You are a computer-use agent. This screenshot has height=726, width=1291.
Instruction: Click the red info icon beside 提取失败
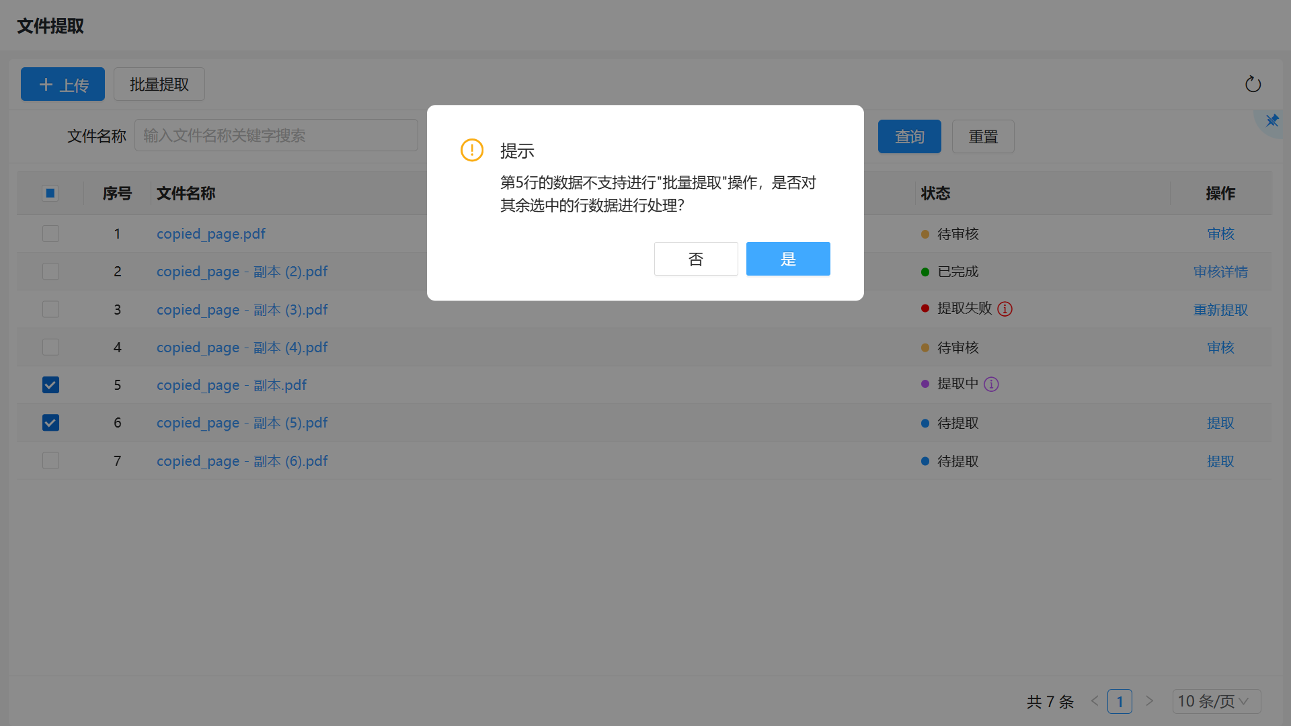1005,309
